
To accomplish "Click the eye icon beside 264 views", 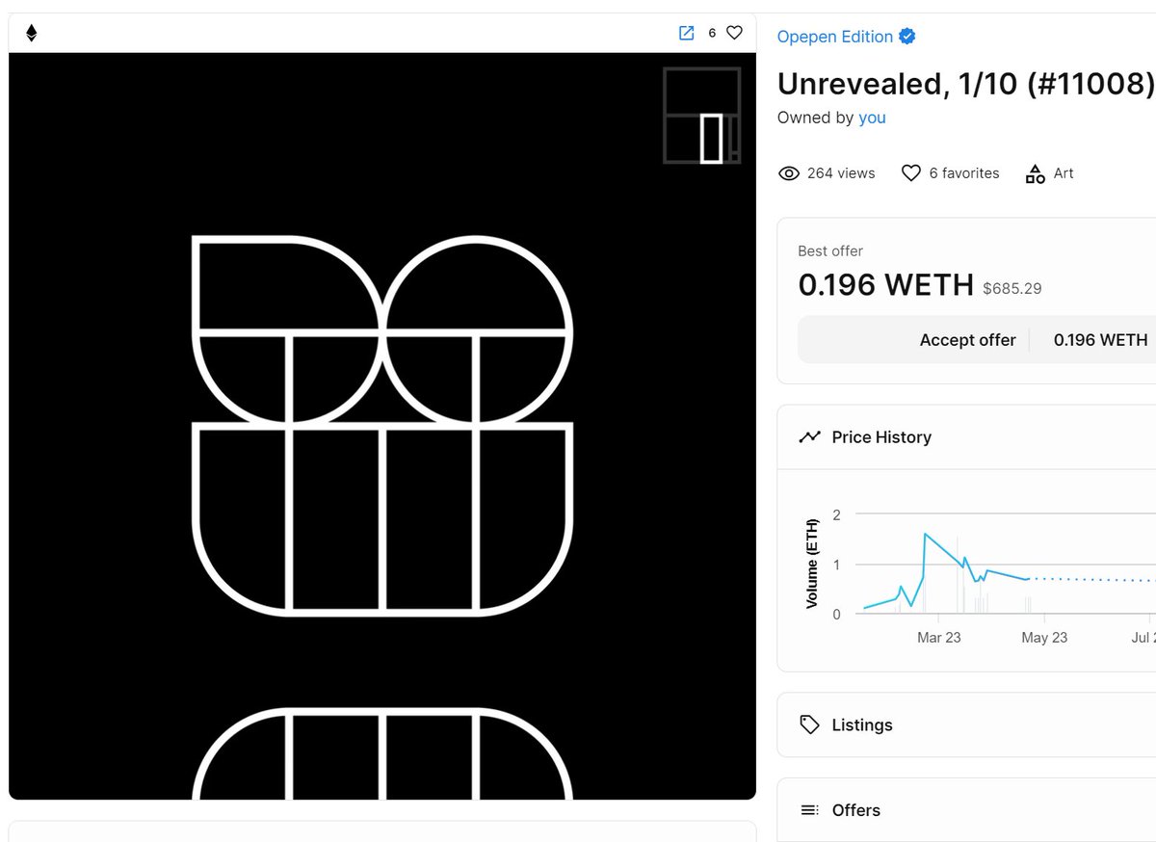I will click(789, 173).
